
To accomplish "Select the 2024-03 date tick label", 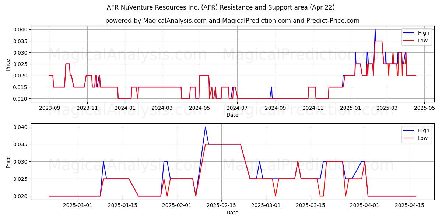I will tap(162, 108).
